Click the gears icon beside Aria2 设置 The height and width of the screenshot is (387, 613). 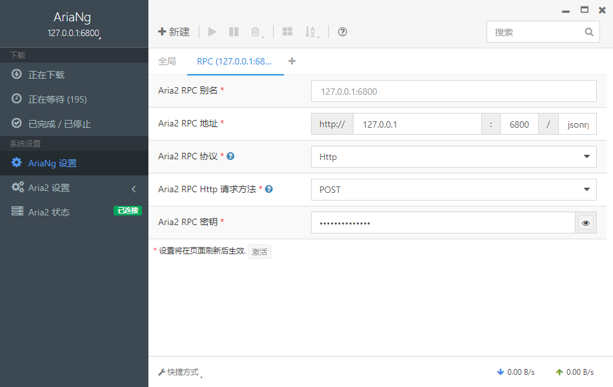pyautogui.click(x=17, y=187)
